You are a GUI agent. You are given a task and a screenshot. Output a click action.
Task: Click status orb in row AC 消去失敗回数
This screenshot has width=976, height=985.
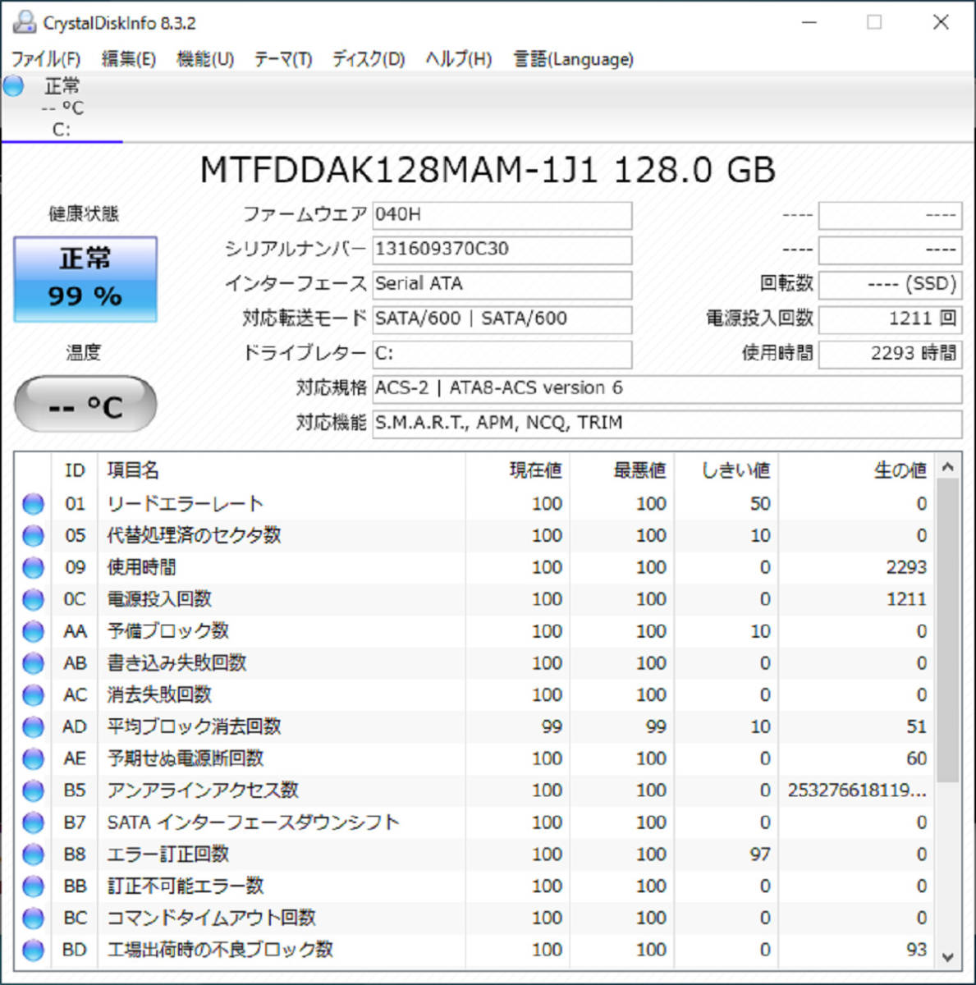tap(33, 695)
